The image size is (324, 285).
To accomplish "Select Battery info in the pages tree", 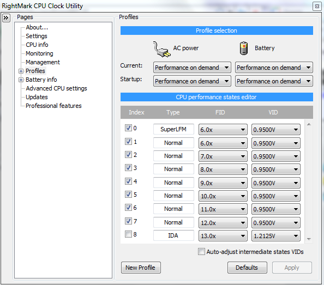I will click(x=41, y=80).
